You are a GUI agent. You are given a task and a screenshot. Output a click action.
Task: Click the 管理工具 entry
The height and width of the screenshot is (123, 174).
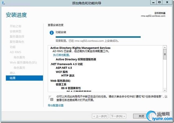tap(61, 84)
